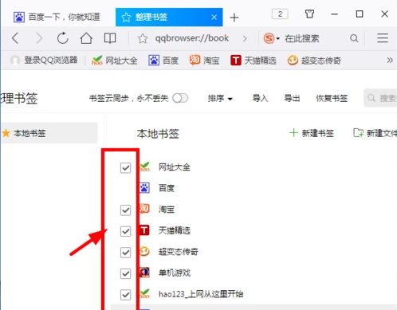Select the 单机游戏 bookmark name
The width and height of the screenshot is (397, 310).
point(175,273)
